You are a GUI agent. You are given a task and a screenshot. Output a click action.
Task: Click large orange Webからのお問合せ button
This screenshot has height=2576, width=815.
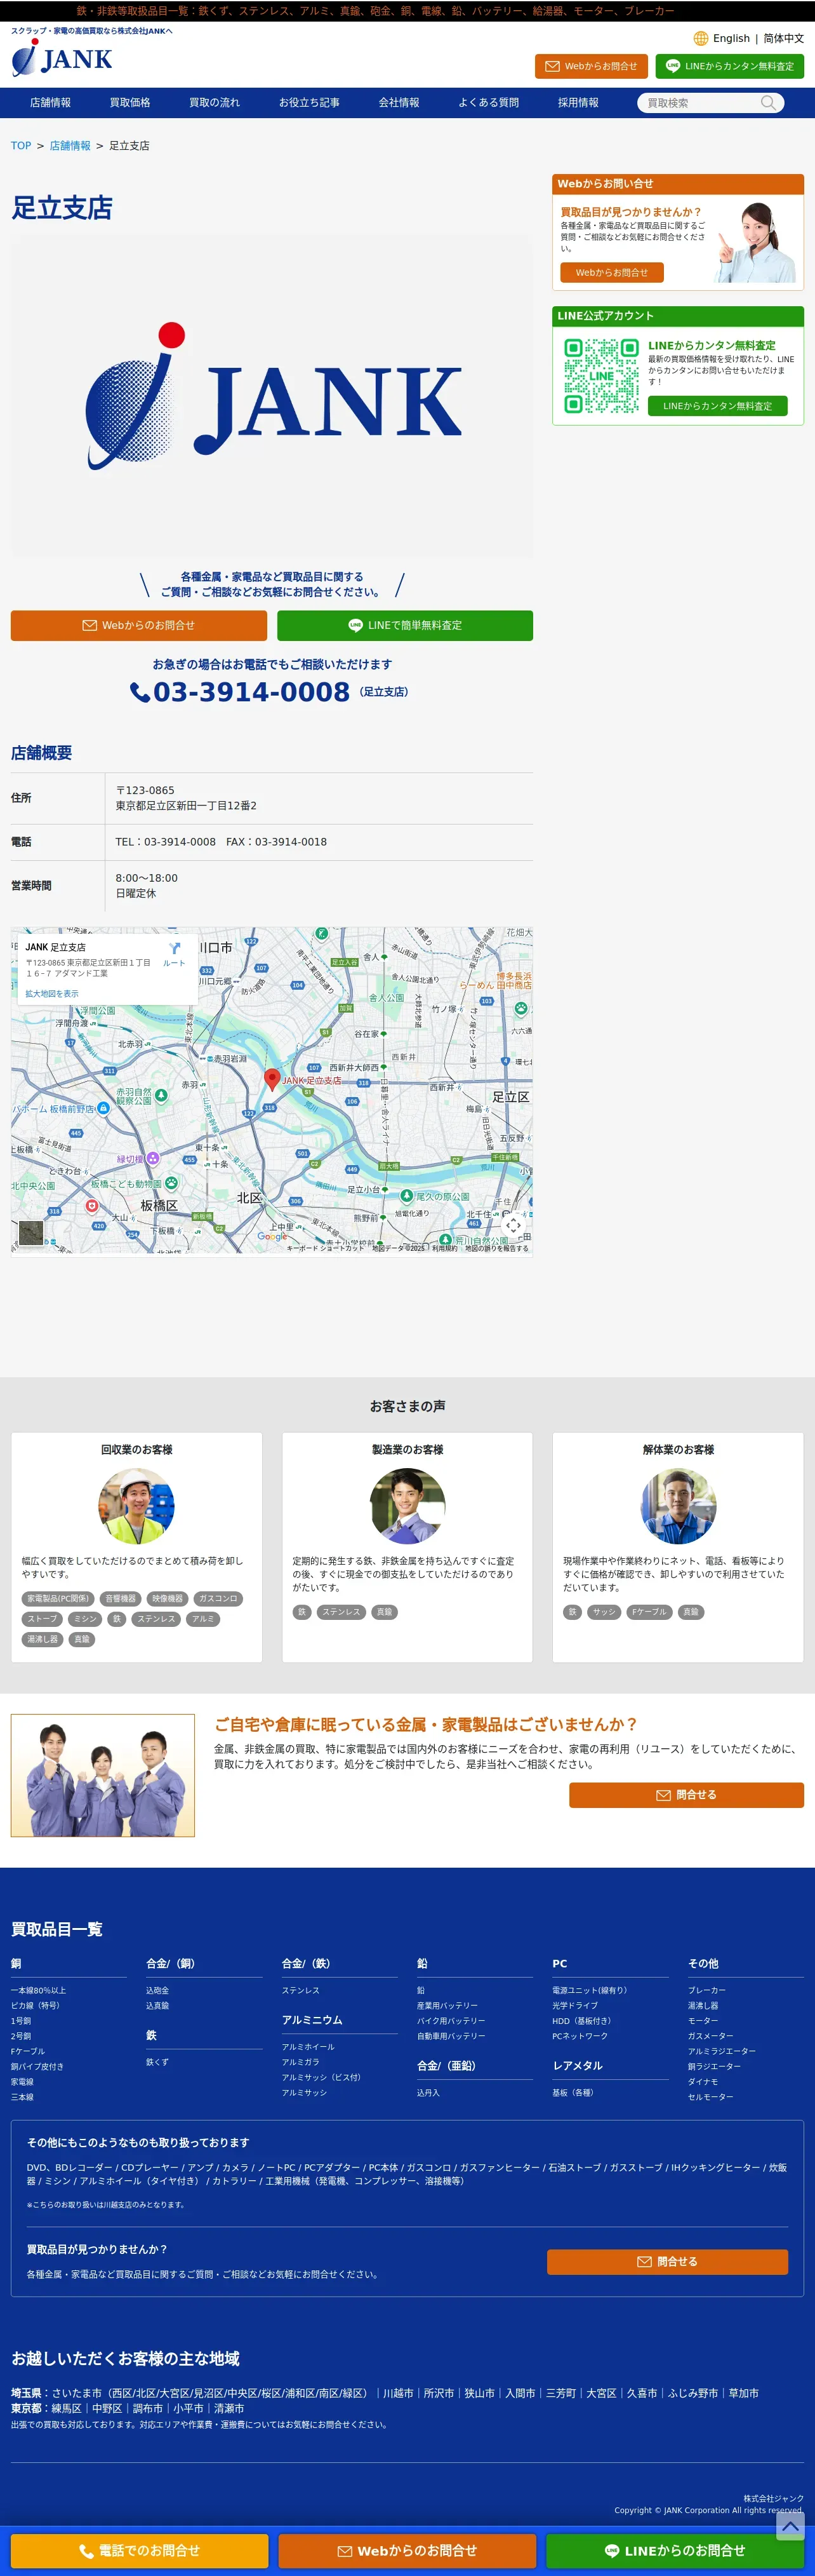click(139, 625)
